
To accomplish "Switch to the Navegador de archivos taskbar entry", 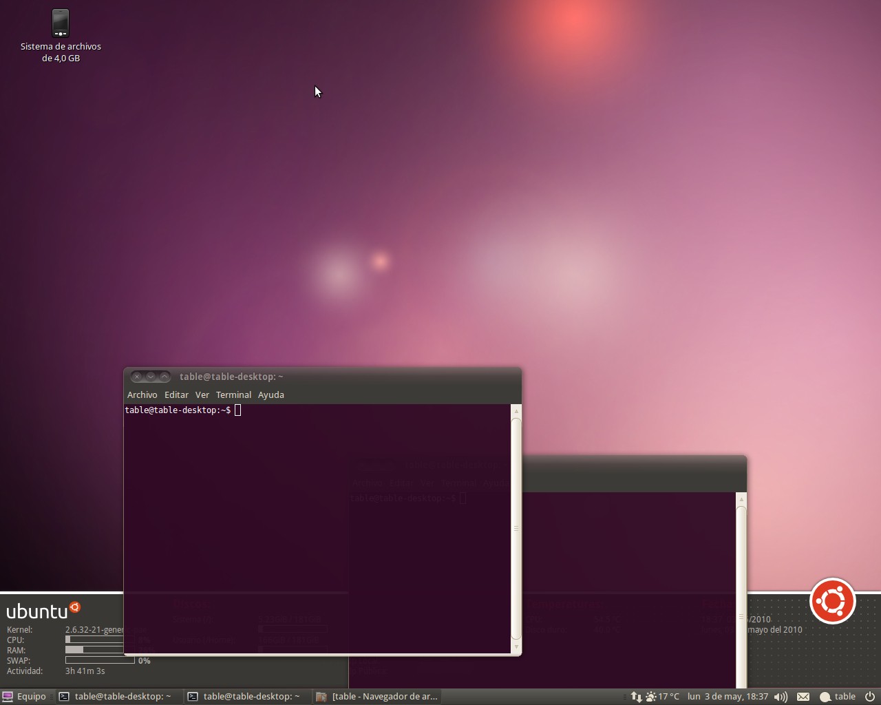I will point(376,696).
